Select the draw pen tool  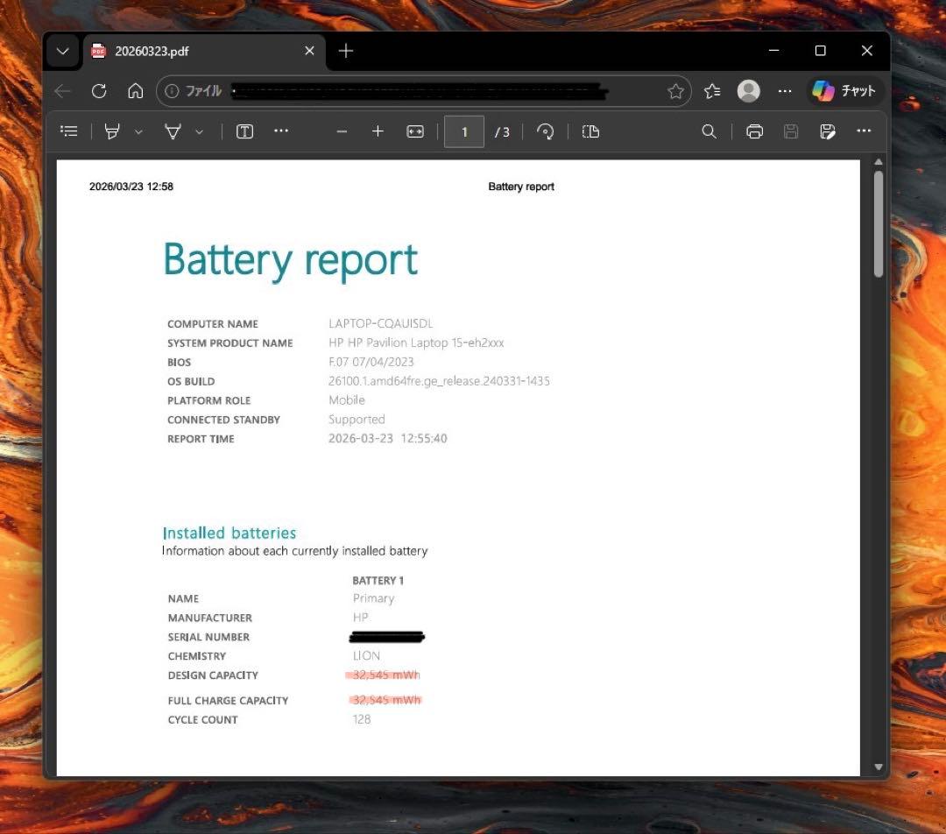(172, 131)
